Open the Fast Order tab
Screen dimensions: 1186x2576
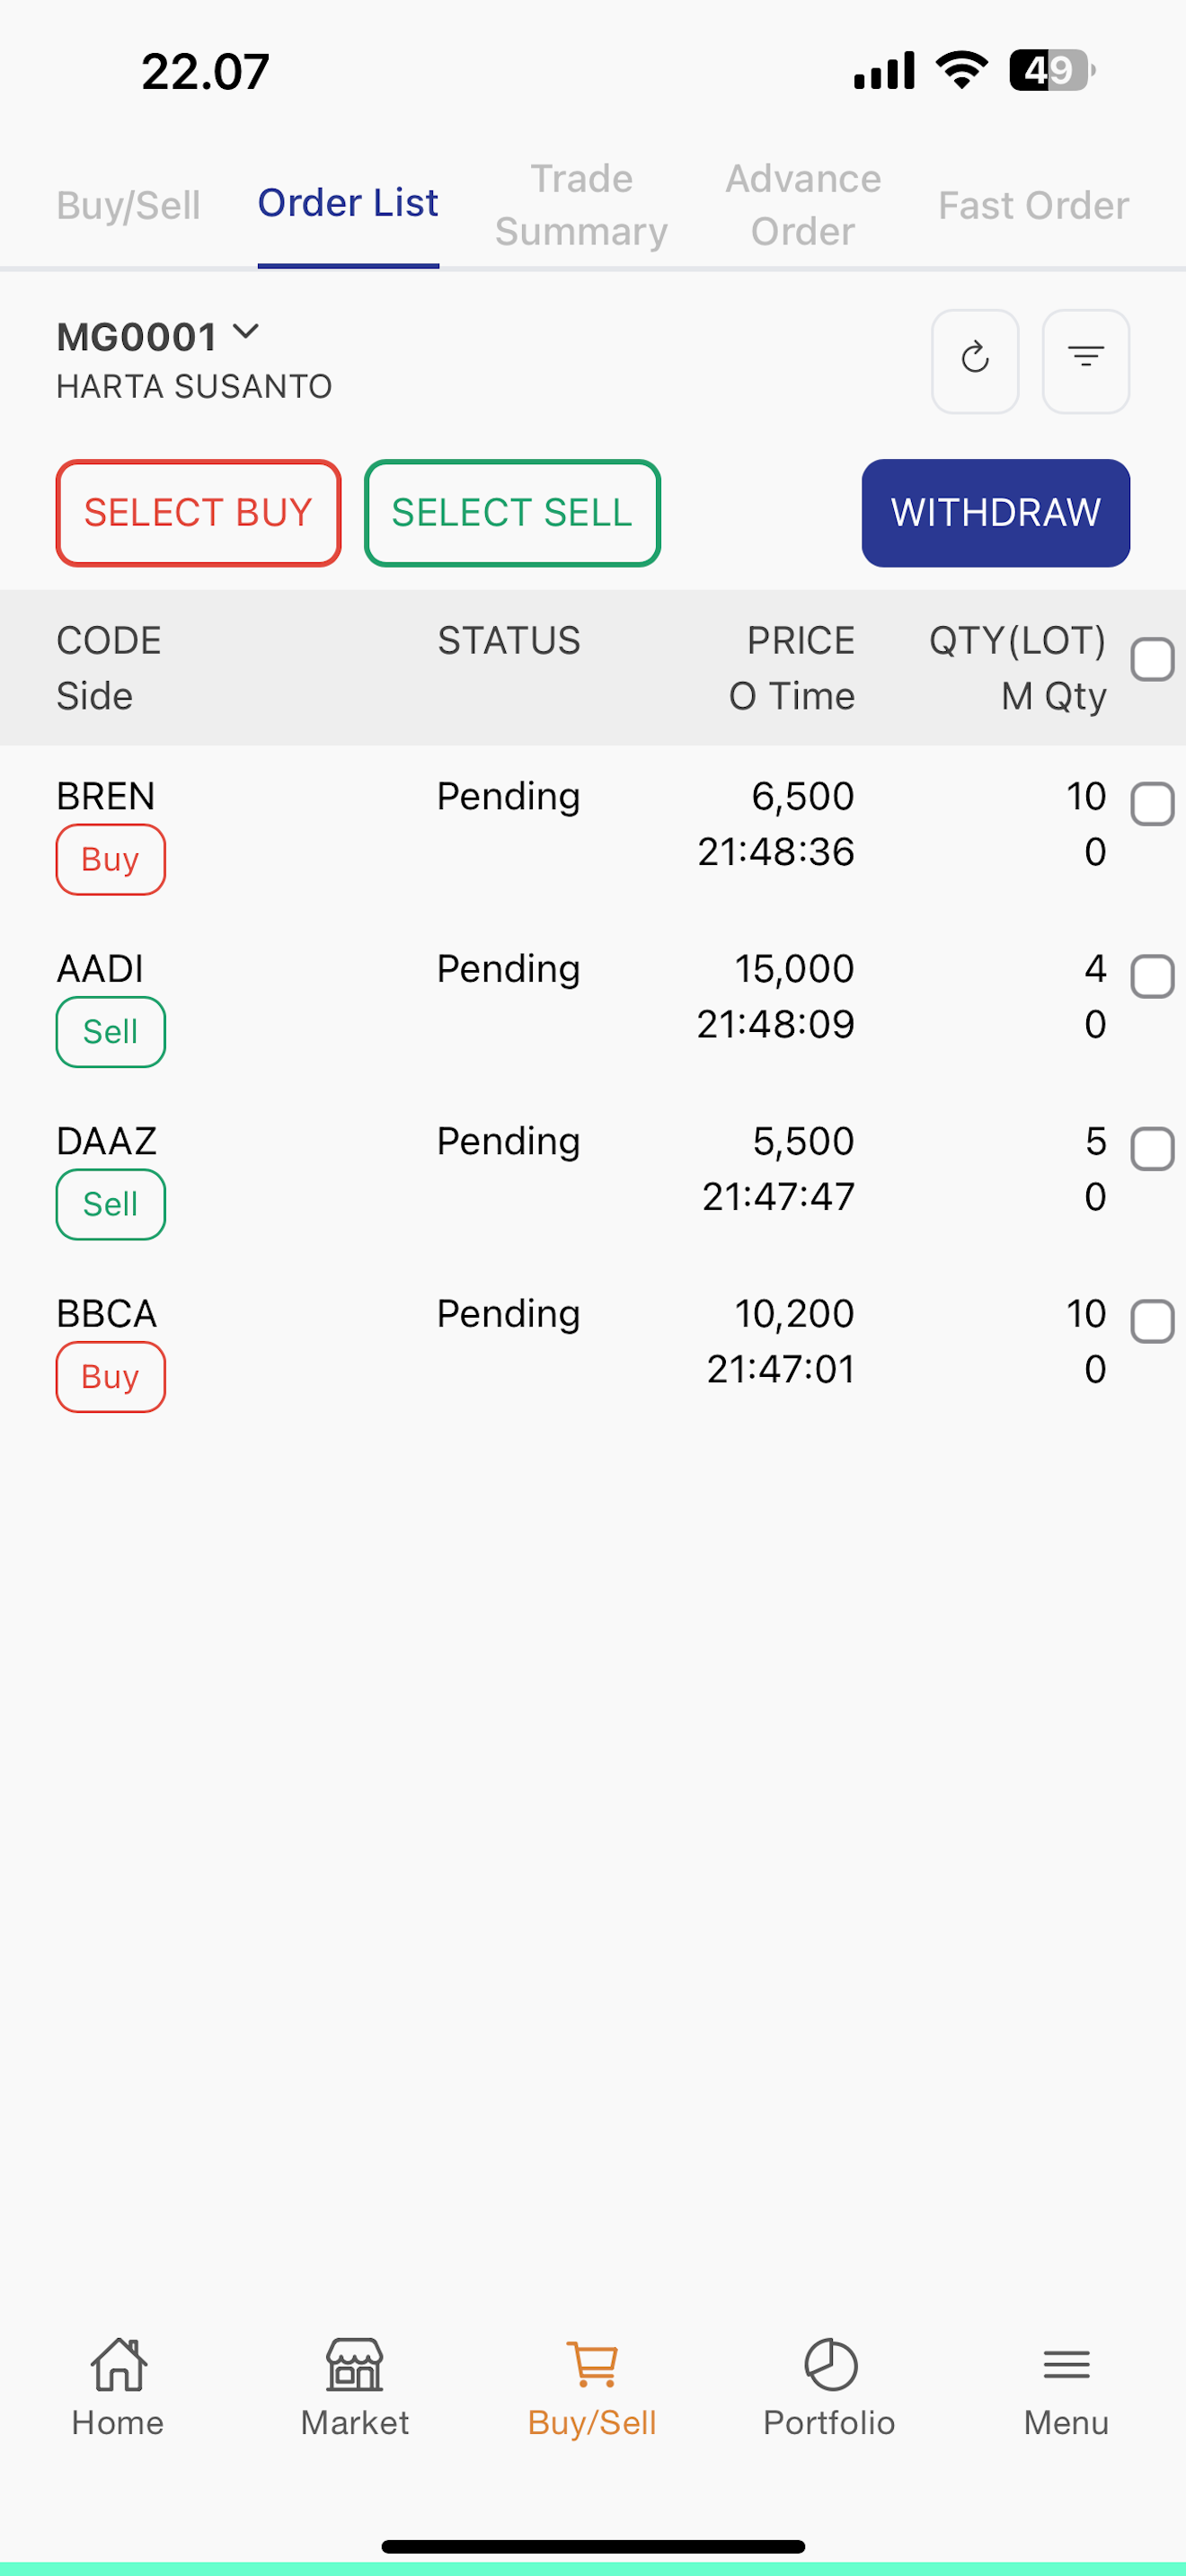point(1033,205)
